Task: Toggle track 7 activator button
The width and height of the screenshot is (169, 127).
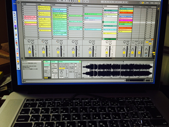Action: tap(124, 53)
